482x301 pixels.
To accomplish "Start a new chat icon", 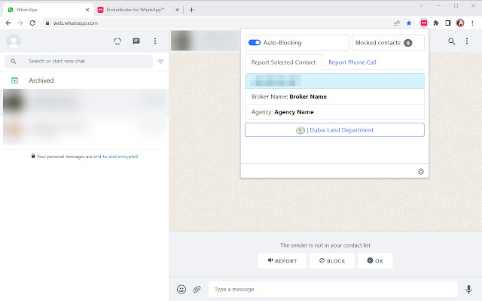I will point(136,41).
